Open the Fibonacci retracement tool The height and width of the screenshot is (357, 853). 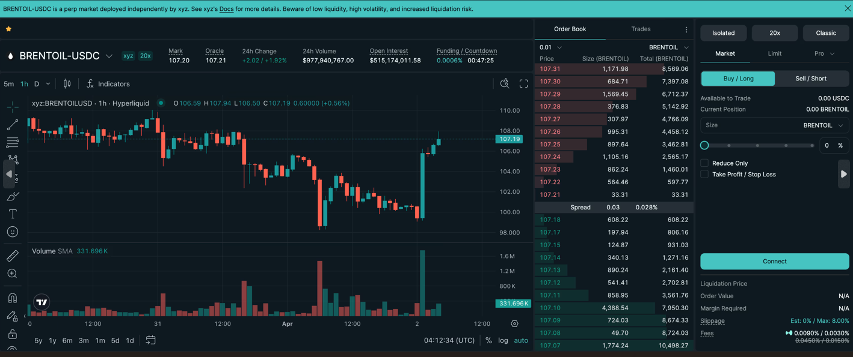pos(13,143)
